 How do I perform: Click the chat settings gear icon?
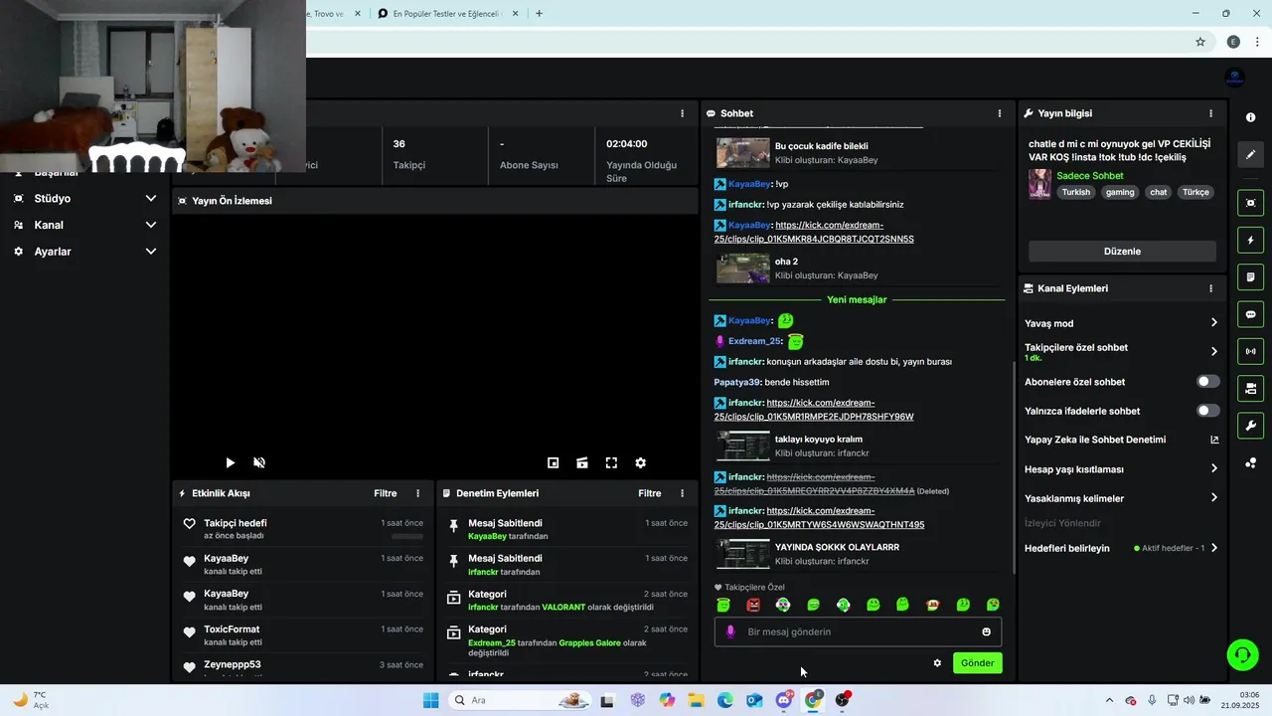[937, 663]
